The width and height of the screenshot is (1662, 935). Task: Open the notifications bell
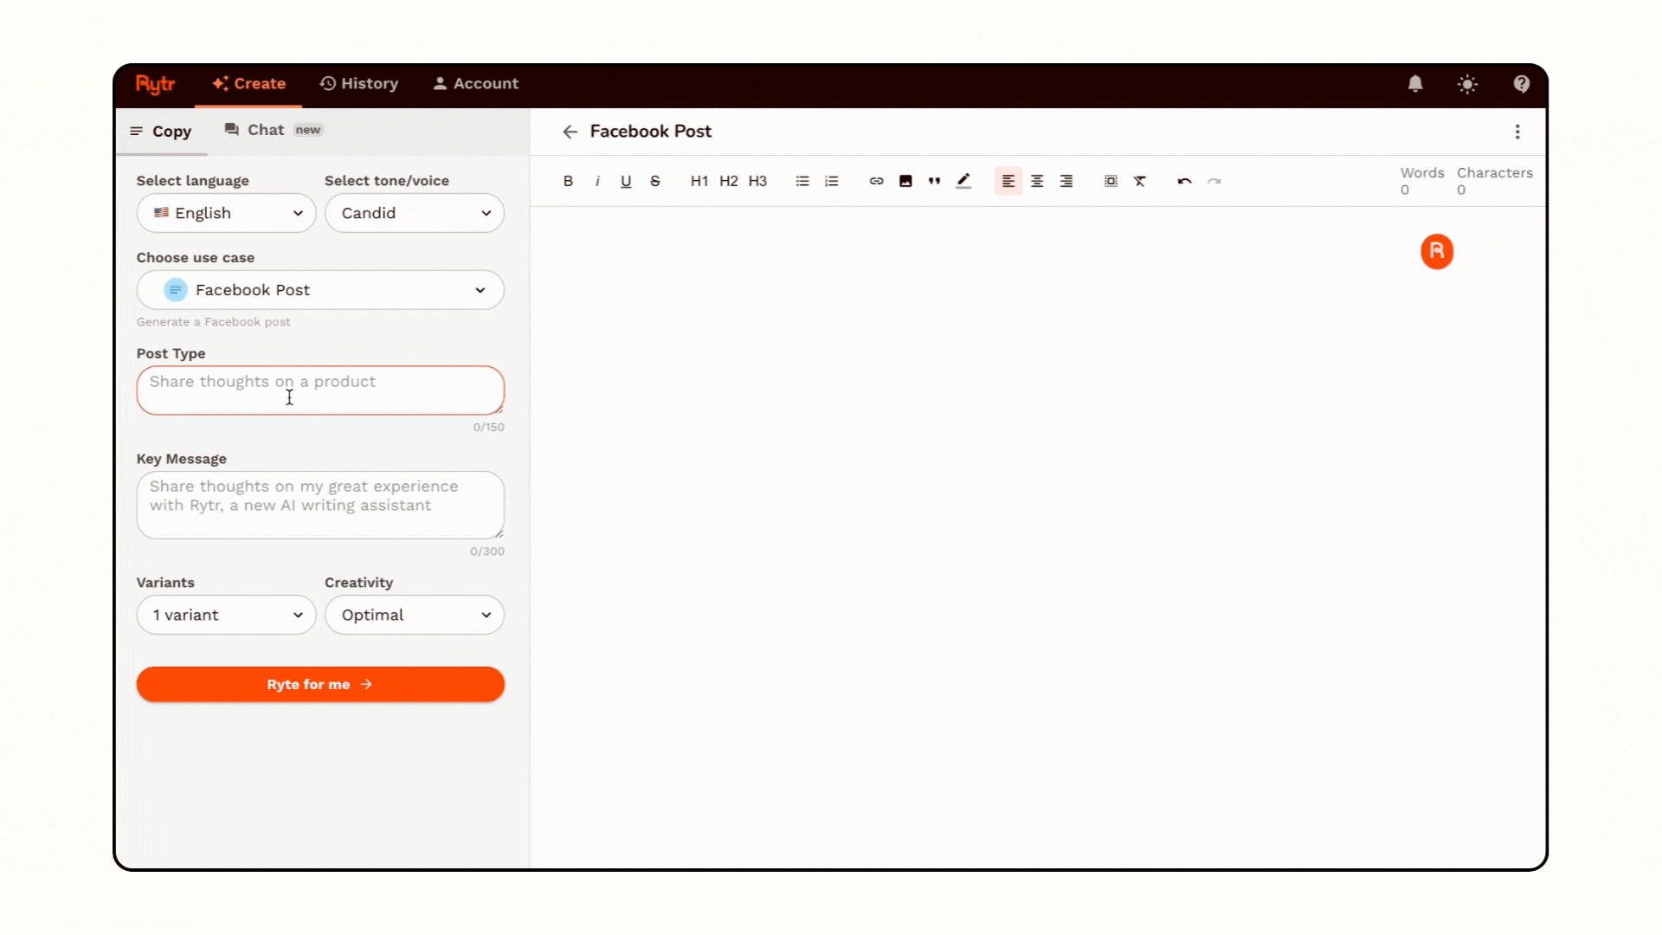coord(1415,84)
